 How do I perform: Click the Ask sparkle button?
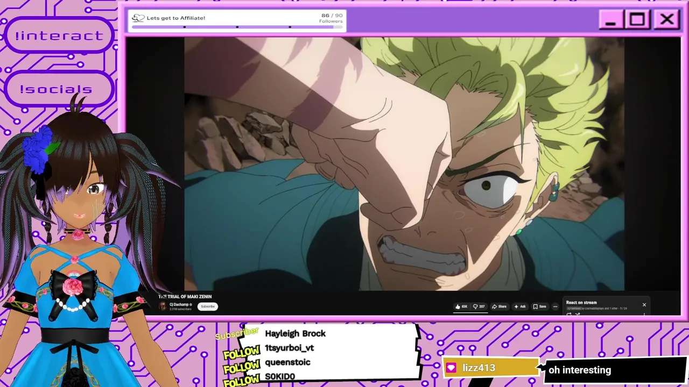tap(520, 306)
